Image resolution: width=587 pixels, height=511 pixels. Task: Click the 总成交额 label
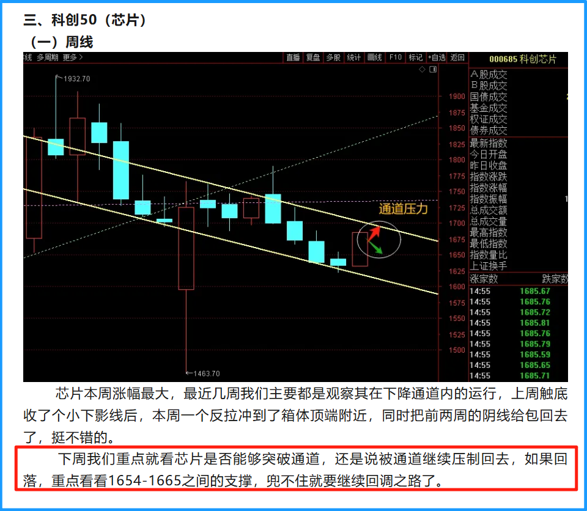489,210
